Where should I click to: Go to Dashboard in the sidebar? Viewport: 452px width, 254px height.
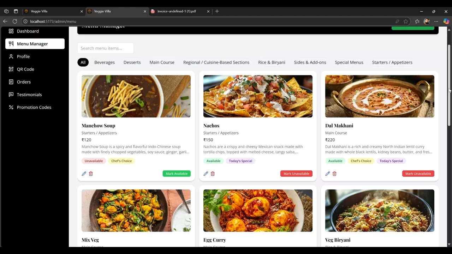click(28, 31)
